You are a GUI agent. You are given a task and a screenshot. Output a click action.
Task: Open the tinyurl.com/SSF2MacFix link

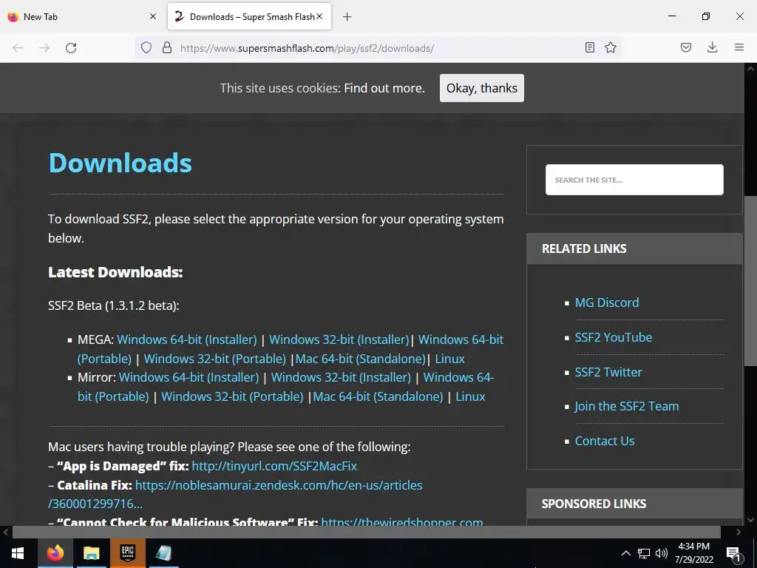(x=274, y=466)
